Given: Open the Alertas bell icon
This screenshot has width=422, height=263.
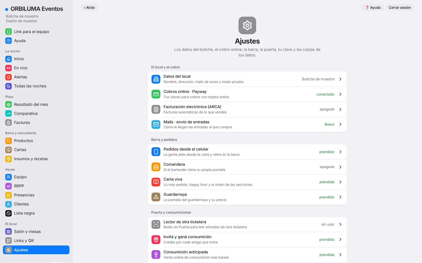Looking at the screenshot, I should click(x=8, y=77).
